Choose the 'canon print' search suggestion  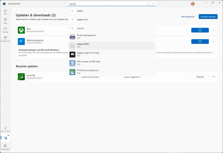point(111,19)
